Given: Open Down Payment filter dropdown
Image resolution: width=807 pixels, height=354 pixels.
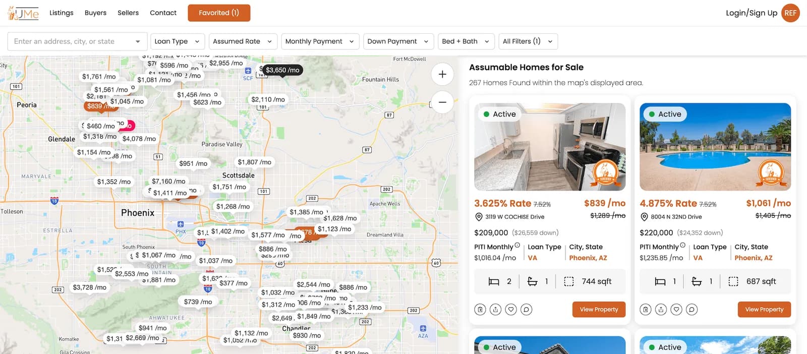Looking at the screenshot, I should coord(398,41).
